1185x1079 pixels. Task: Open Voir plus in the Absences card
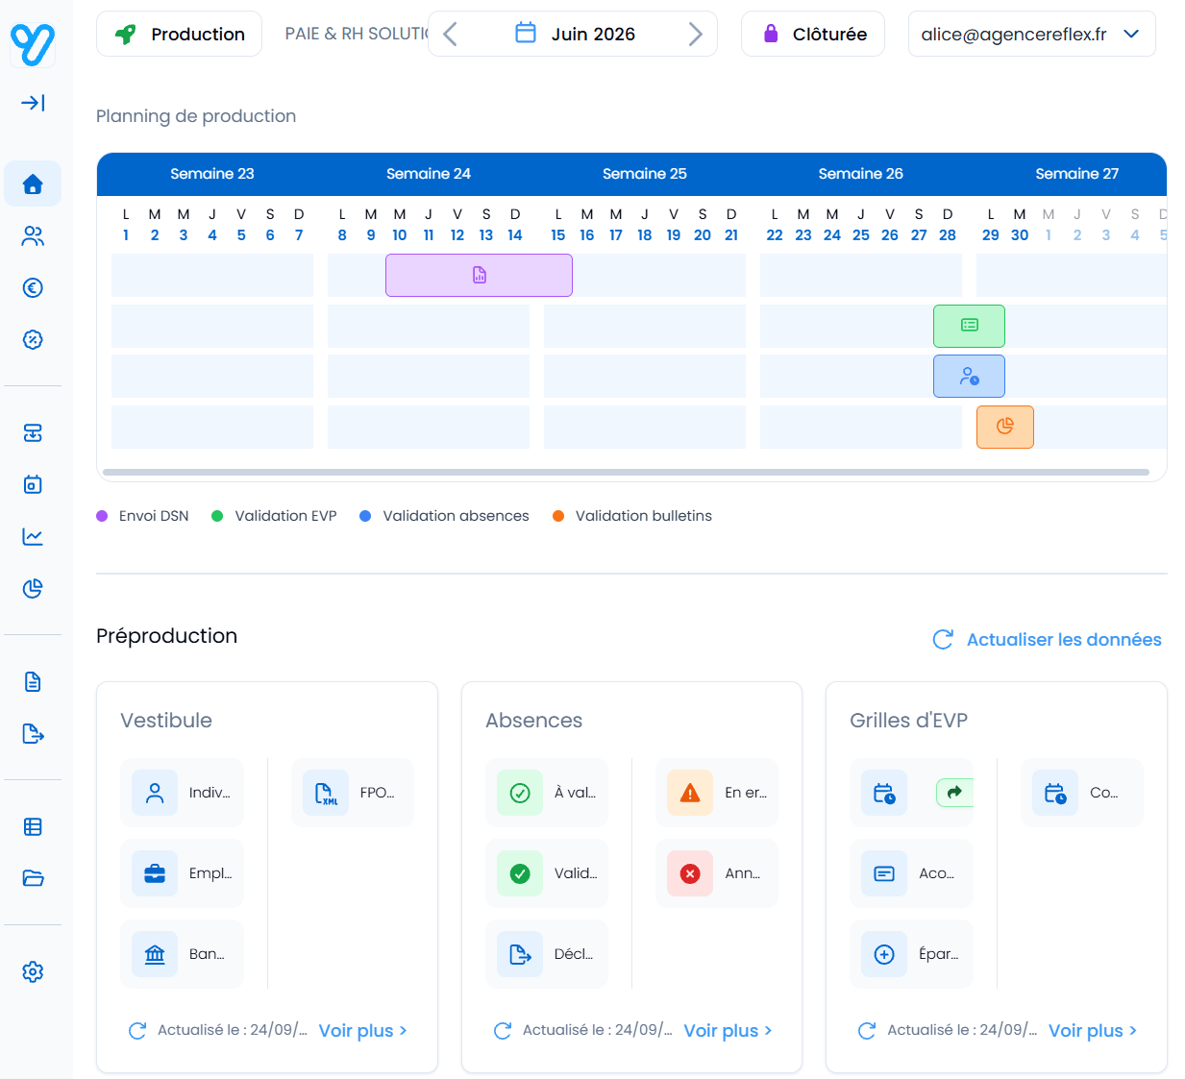pos(728,1031)
